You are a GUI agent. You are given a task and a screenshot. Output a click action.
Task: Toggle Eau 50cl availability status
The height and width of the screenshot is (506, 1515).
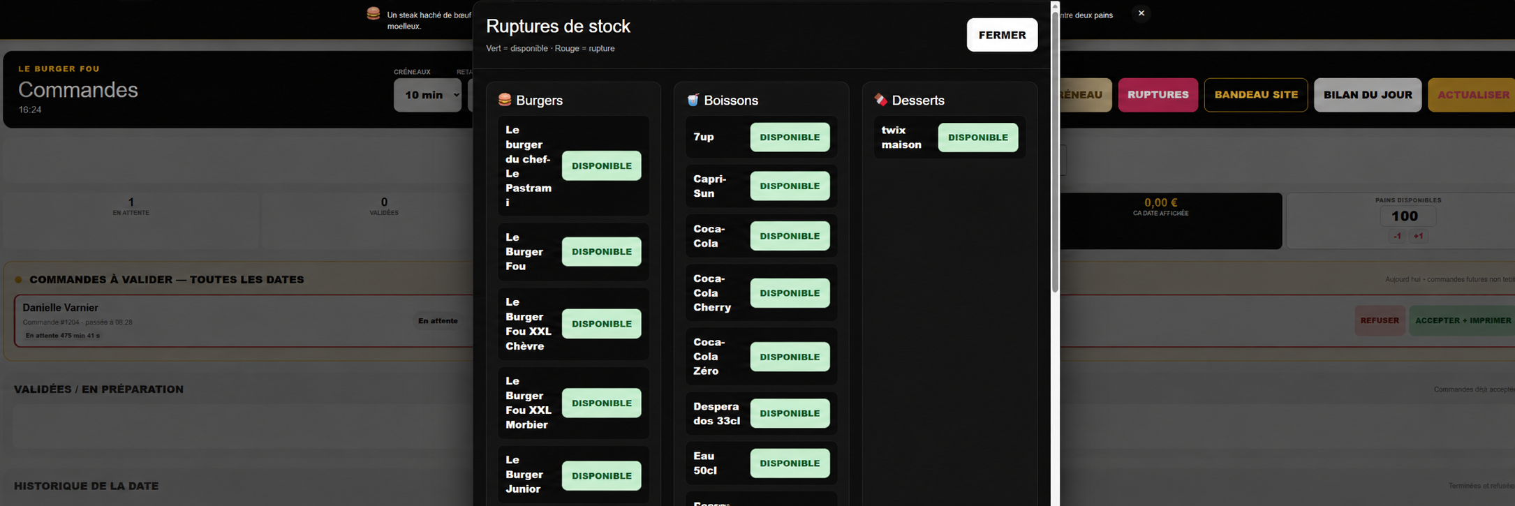tap(790, 463)
